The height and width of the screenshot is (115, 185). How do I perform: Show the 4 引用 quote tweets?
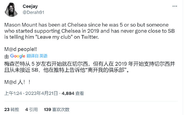[x=31, y=109]
